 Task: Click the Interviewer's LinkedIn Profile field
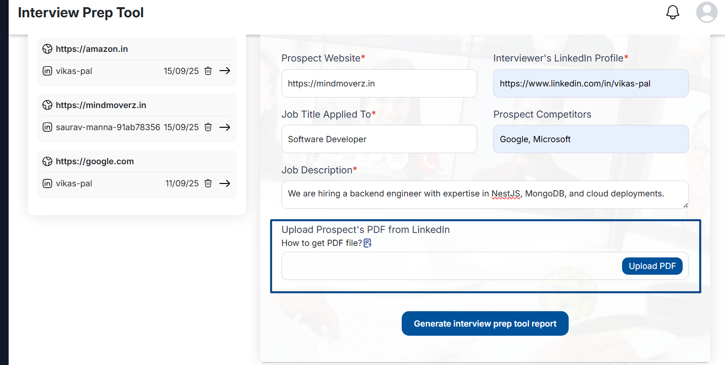pyautogui.click(x=591, y=84)
